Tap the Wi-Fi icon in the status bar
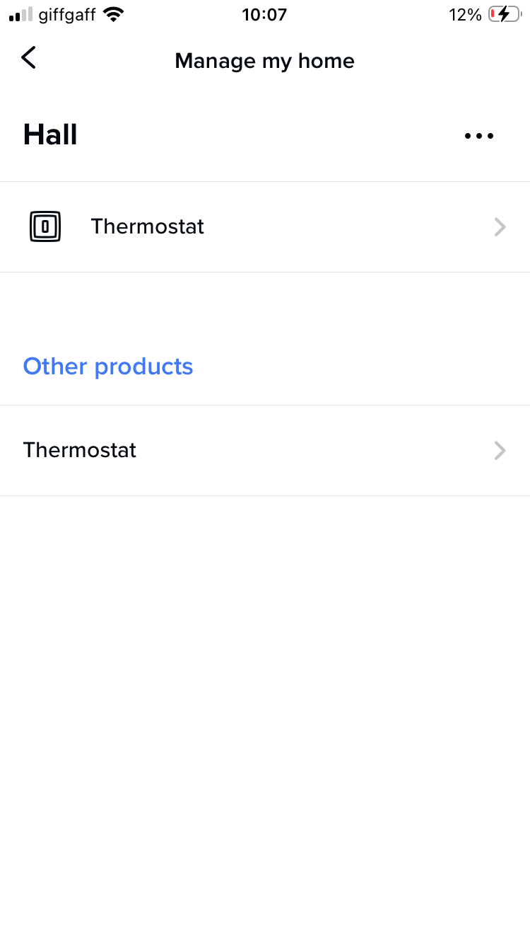 112,15
